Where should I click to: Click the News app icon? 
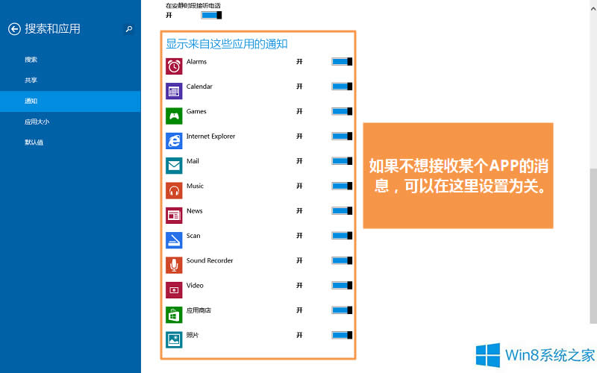174,216
